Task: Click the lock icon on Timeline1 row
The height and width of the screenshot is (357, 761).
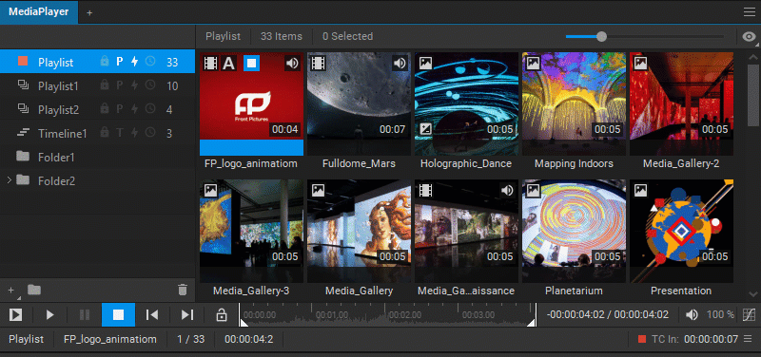Action: (104, 133)
